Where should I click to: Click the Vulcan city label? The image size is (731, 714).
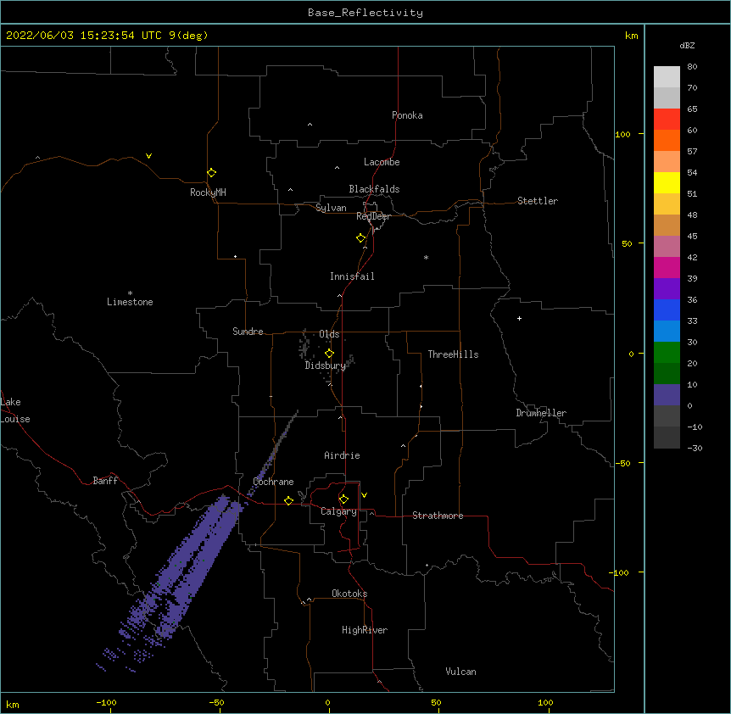pyautogui.click(x=460, y=672)
